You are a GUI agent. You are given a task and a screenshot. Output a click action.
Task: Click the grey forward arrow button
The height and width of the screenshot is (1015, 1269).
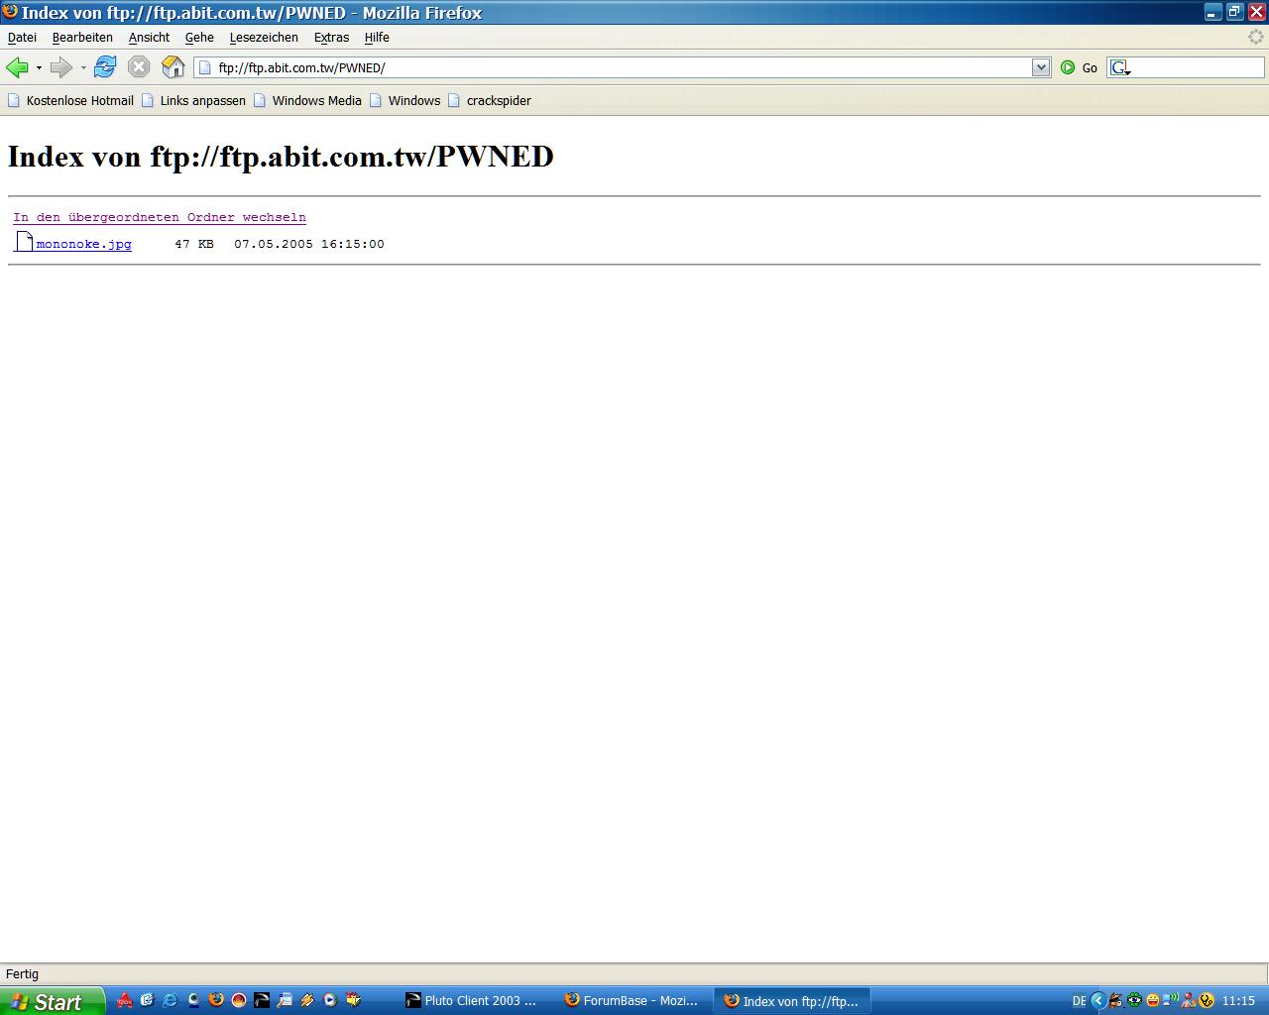click(x=61, y=67)
